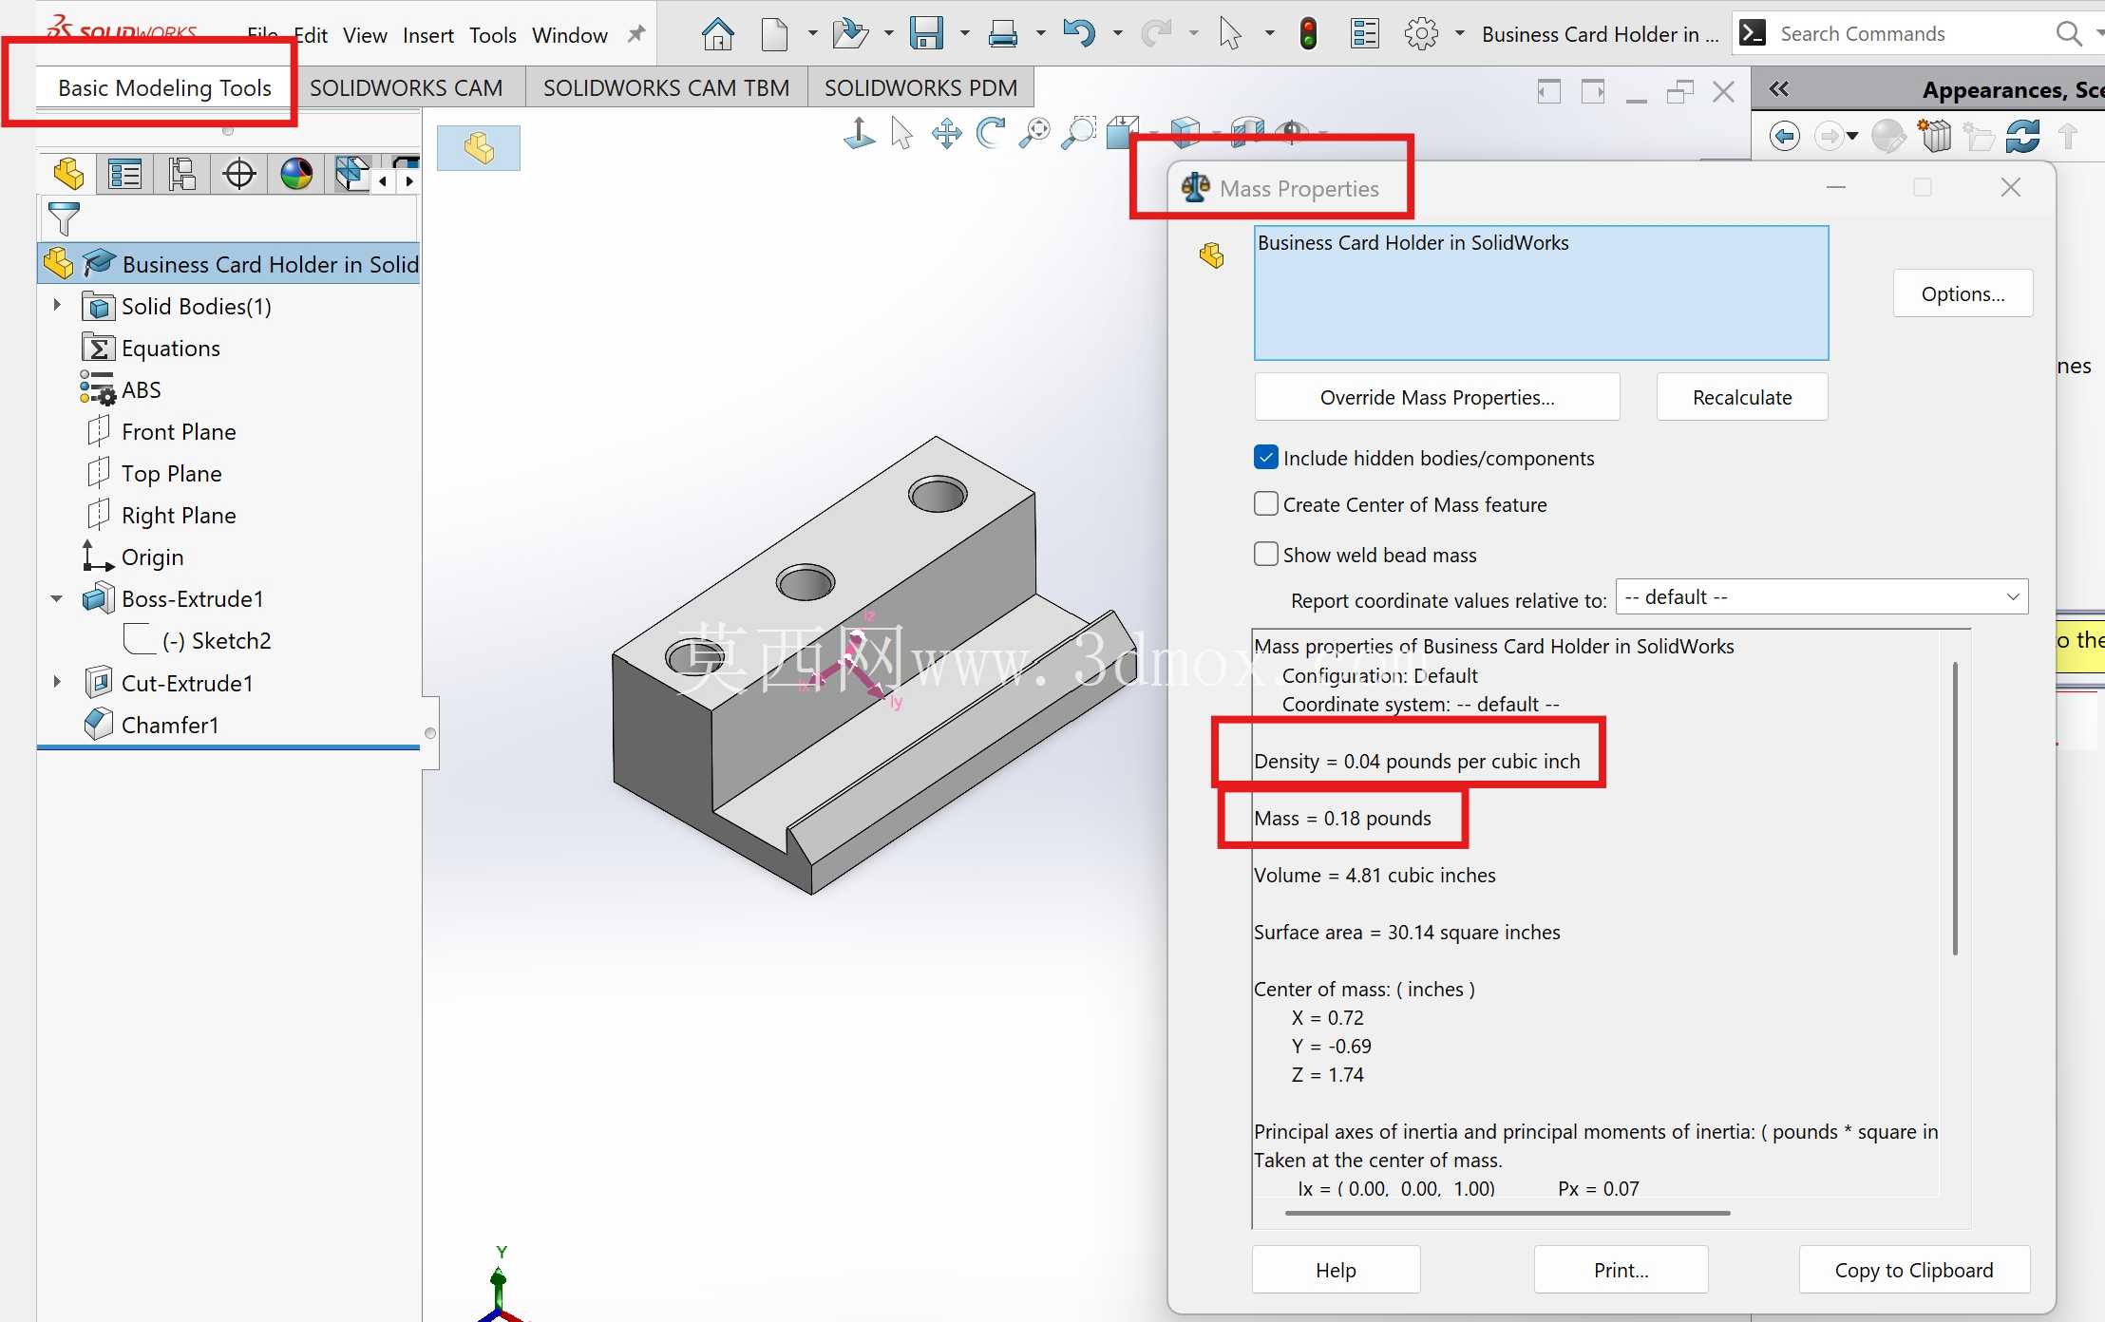Viewport: 2105px width, 1322px height.
Task: Expand the Solid Bodies(1) tree node
Action: [57, 305]
